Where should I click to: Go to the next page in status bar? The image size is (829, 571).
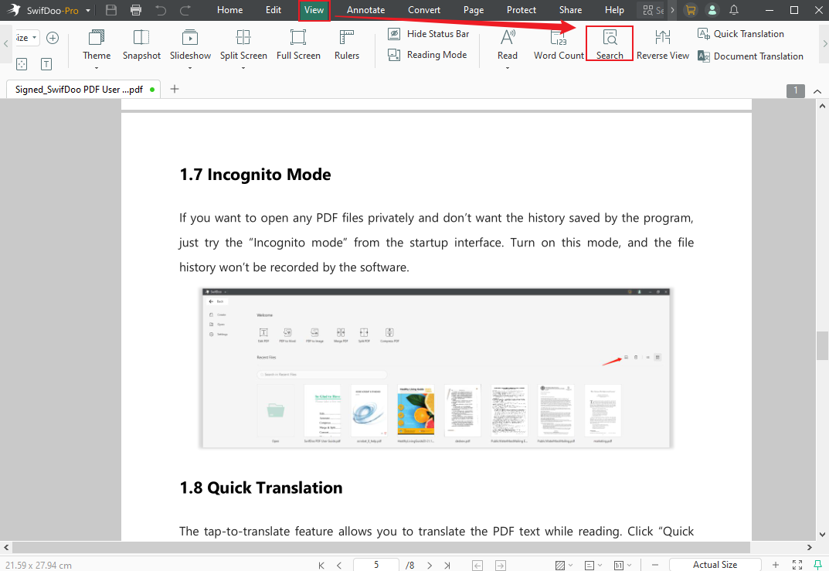430,565
